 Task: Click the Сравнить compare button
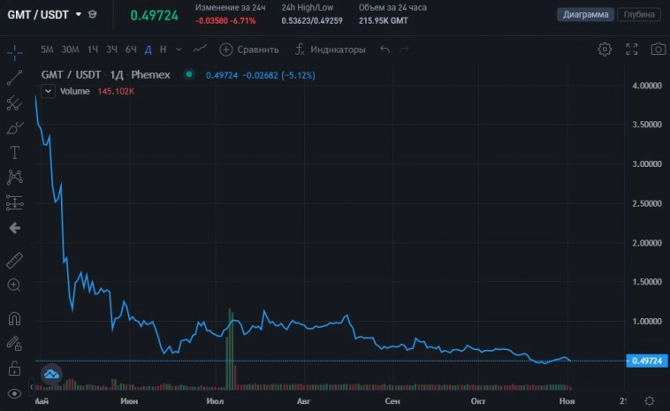pos(249,49)
